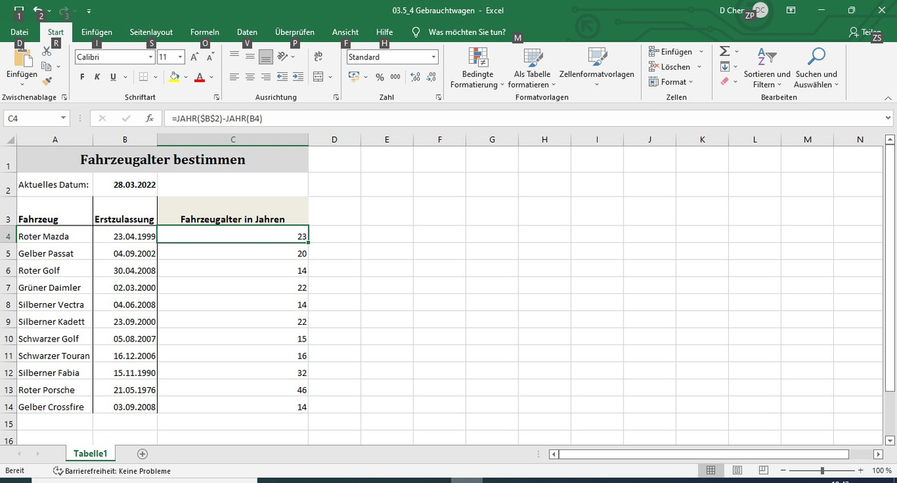Click Format in Zellen group
Screen dimensions: 897x483
point(671,82)
